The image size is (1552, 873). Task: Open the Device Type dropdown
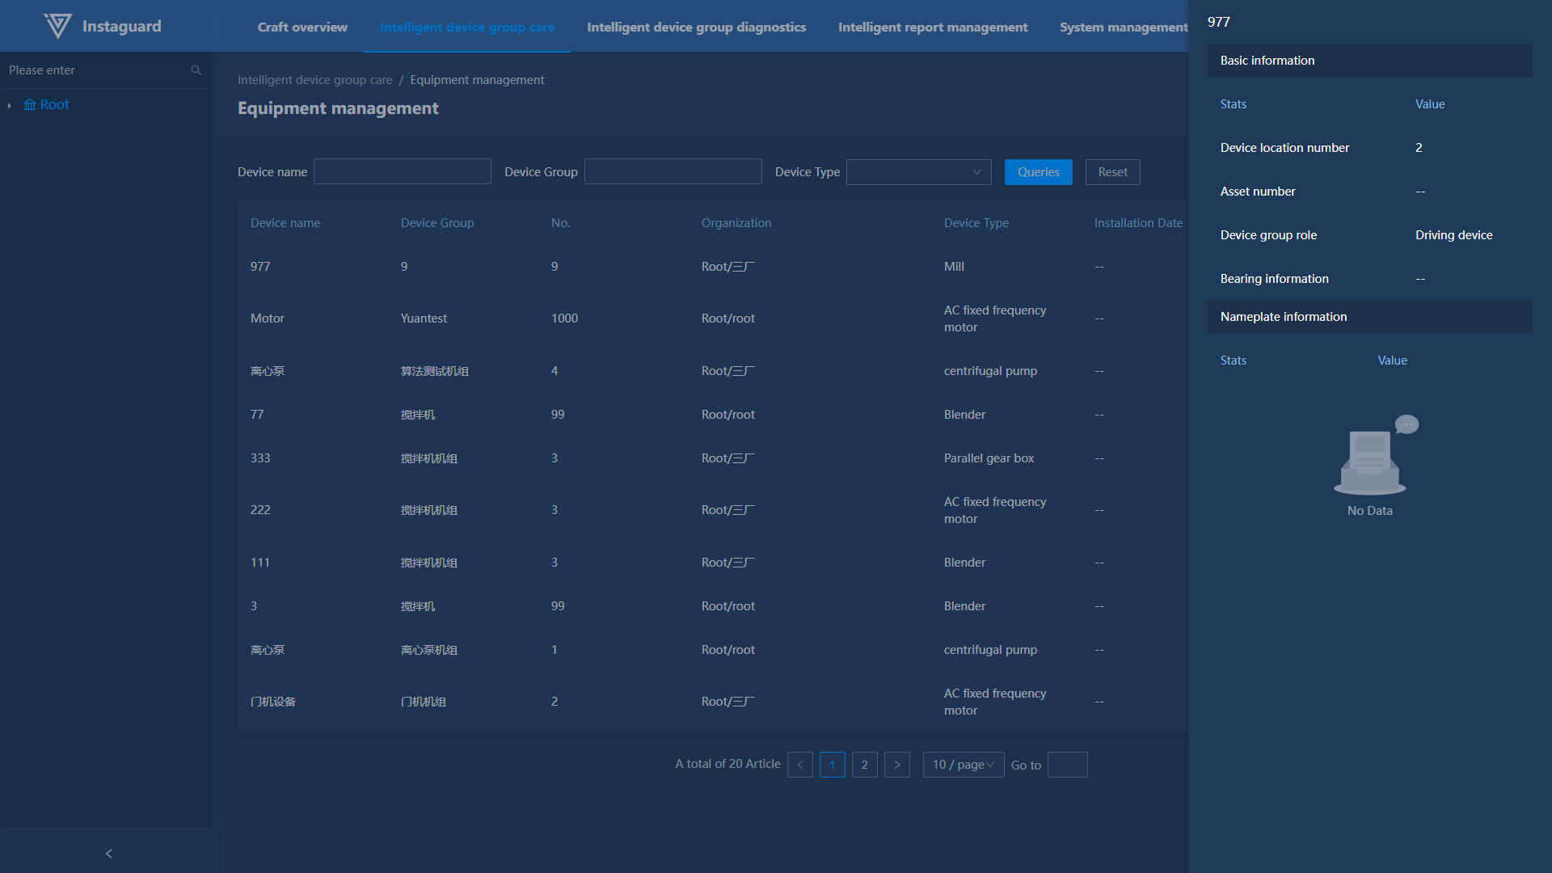(x=918, y=172)
